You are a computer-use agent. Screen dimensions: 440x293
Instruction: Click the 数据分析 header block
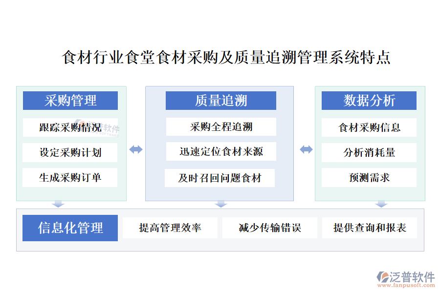coord(369,101)
